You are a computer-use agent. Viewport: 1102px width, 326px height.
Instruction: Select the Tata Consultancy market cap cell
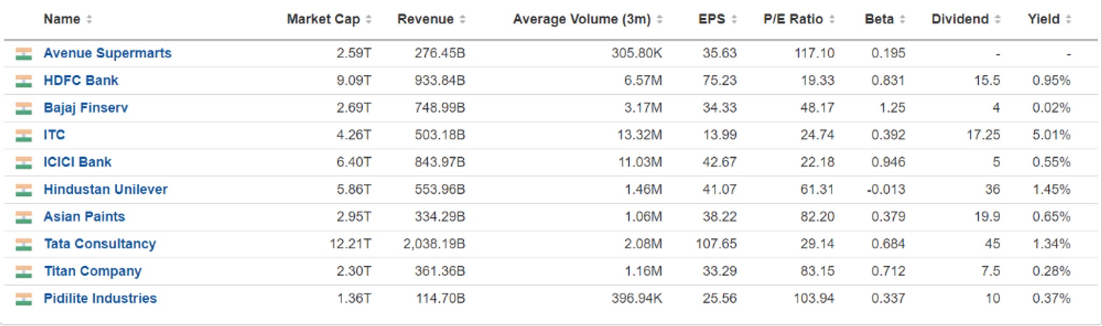350,244
